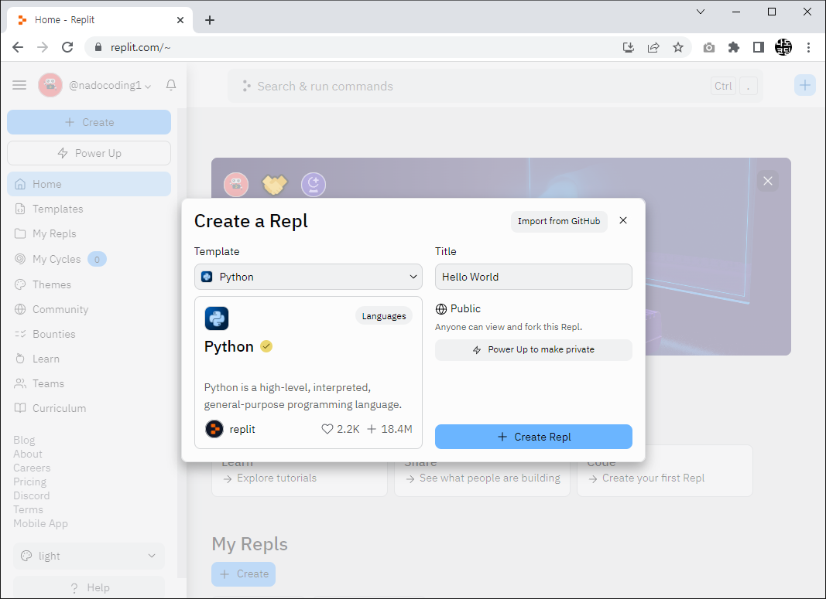Click the nadocoding1 avatar image
Viewport: 826px width, 599px height.
(50, 85)
